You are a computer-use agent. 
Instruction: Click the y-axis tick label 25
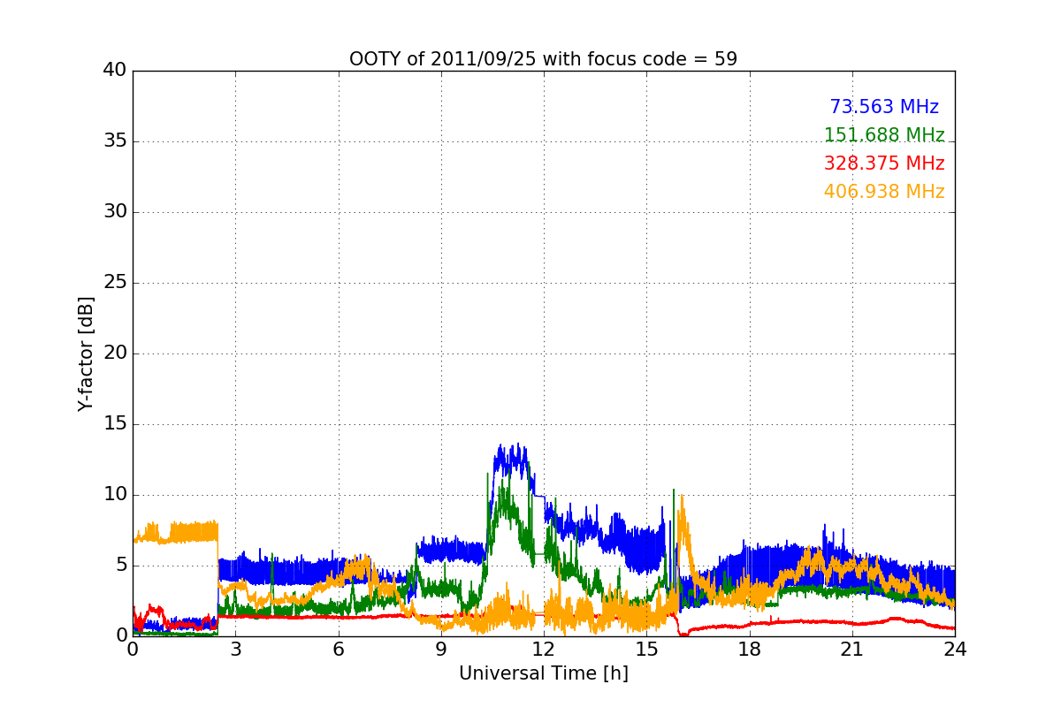click(114, 283)
